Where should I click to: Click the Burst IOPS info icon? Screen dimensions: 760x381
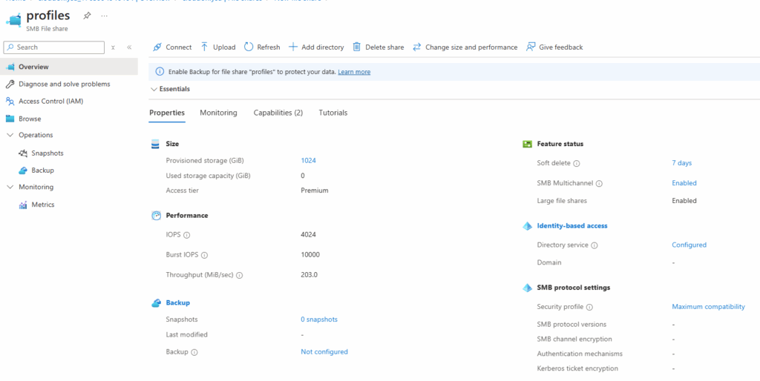204,255
